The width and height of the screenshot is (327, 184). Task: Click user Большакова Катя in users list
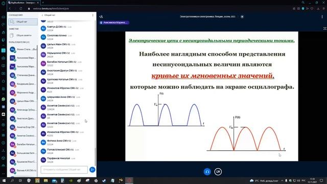click(23, 153)
